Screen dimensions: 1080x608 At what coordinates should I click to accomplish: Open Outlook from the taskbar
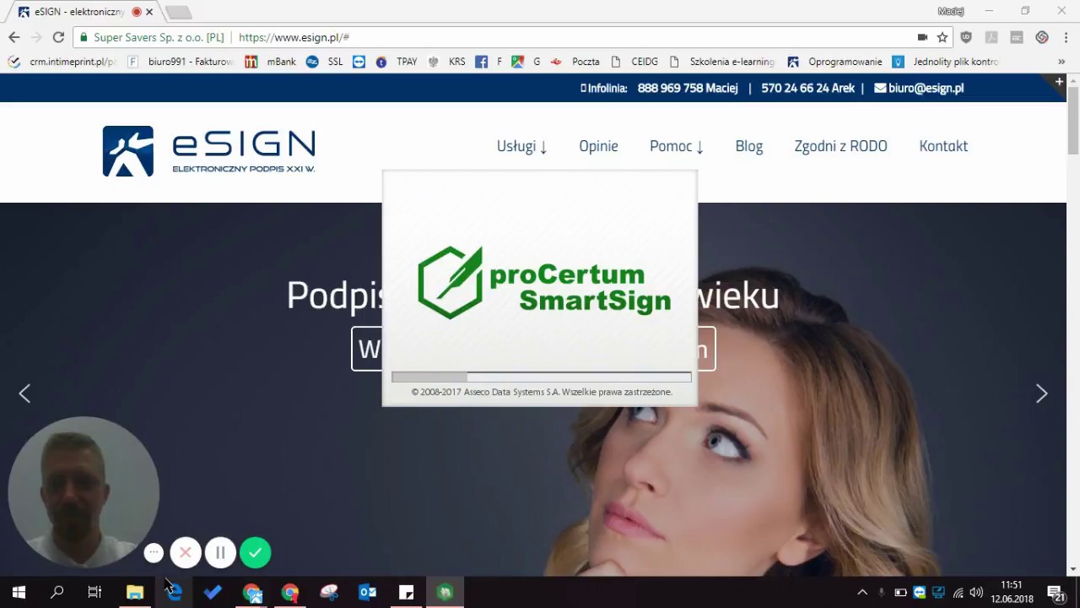pyautogui.click(x=368, y=592)
